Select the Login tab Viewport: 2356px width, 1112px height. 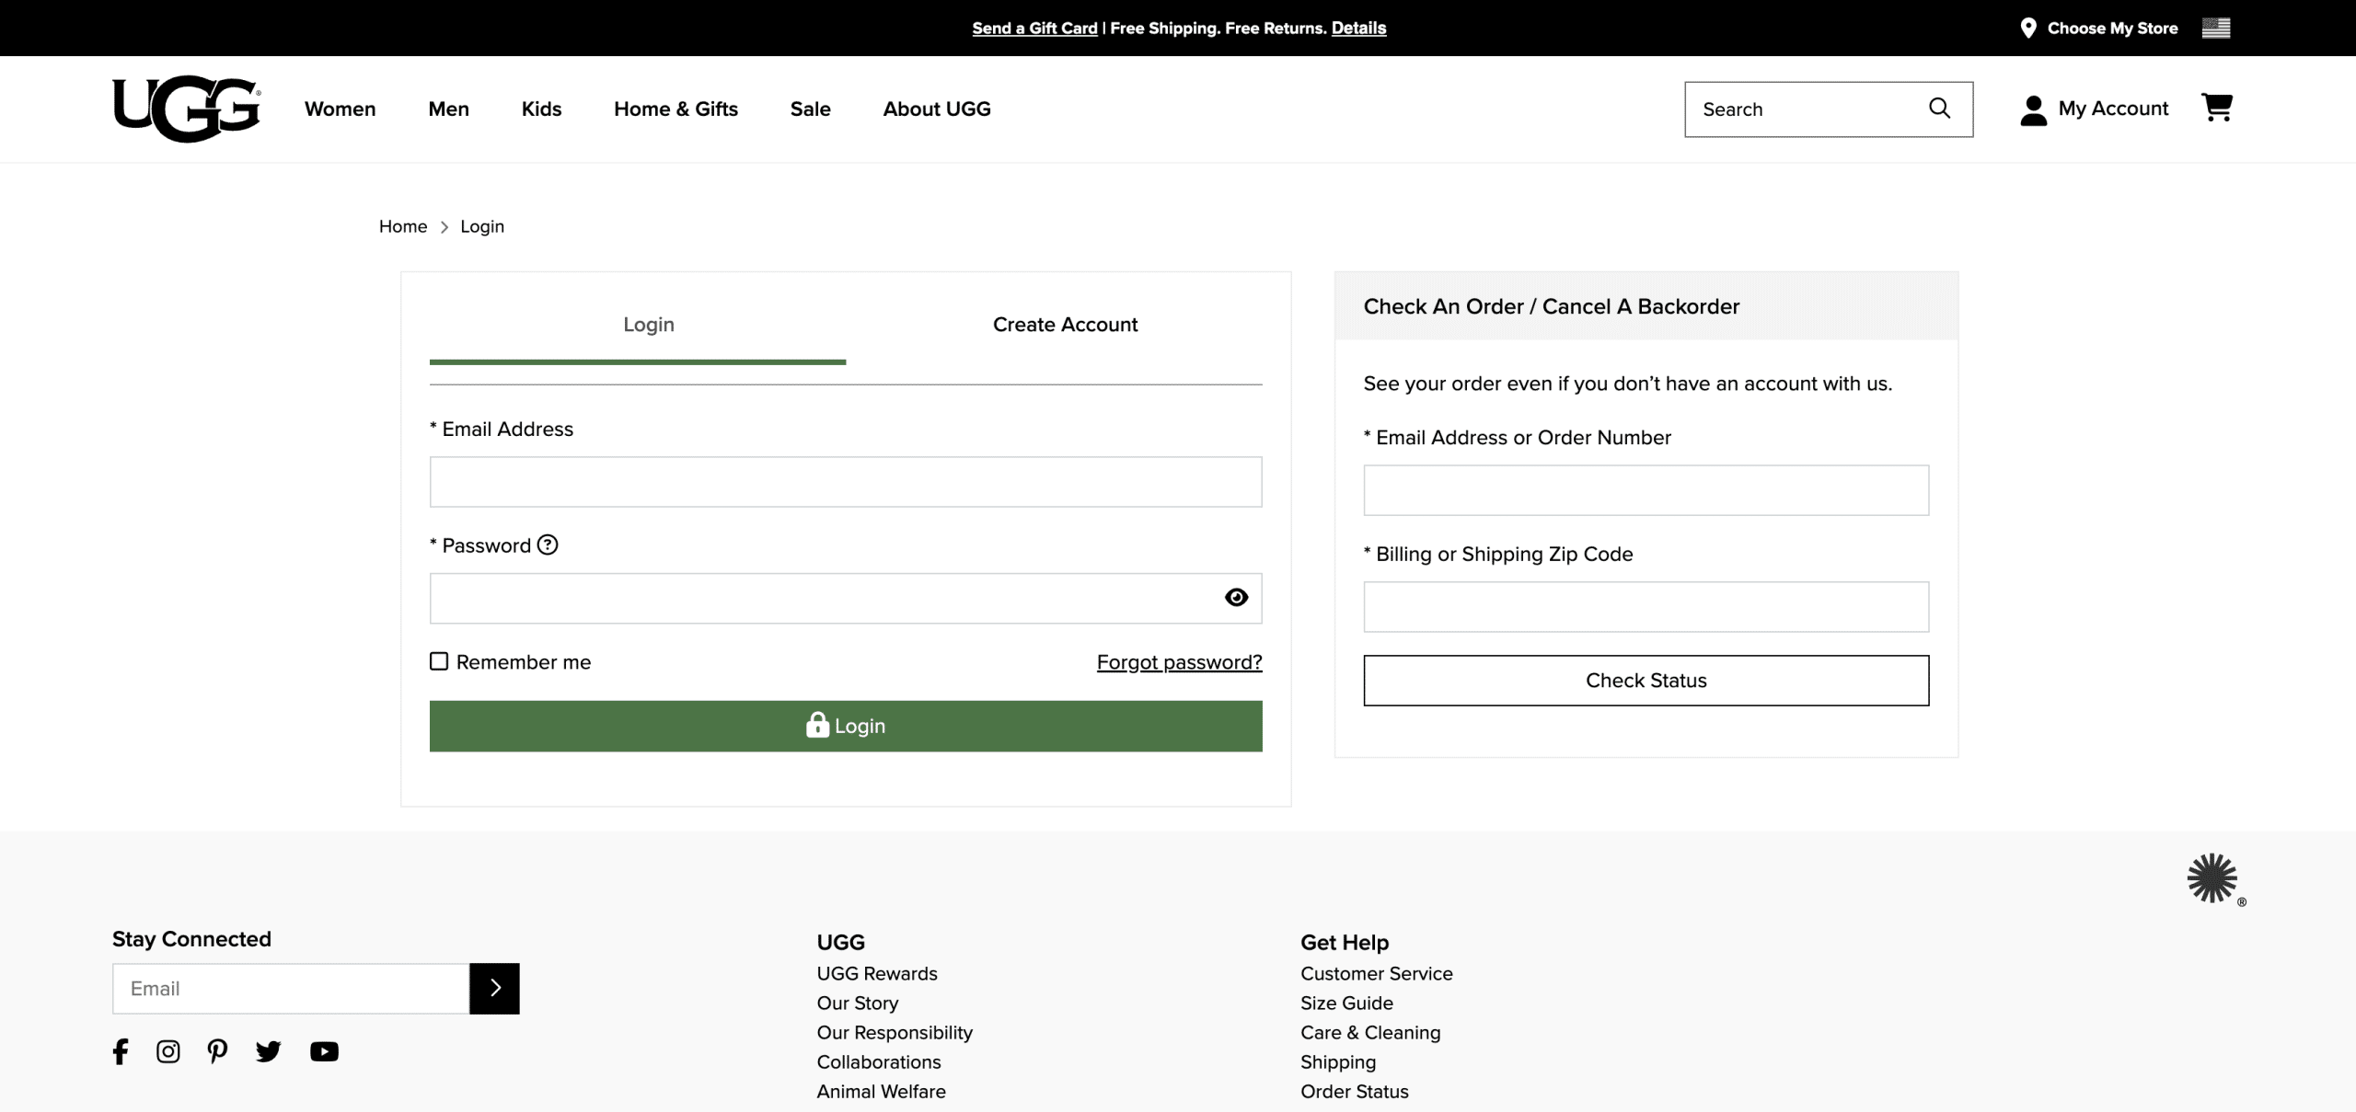[x=638, y=325]
